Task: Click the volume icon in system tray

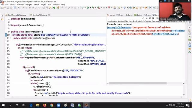Action: tap(174, 105)
